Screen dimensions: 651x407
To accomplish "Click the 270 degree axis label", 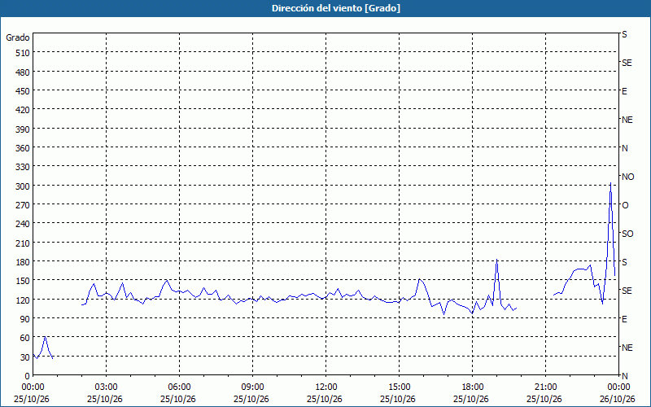I will tap(23, 205).
